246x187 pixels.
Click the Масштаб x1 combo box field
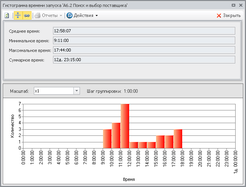53,91
